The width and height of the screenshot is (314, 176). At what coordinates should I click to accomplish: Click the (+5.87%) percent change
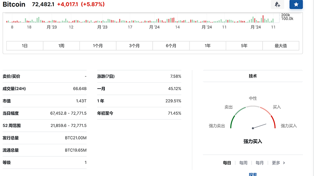[93, 4]
